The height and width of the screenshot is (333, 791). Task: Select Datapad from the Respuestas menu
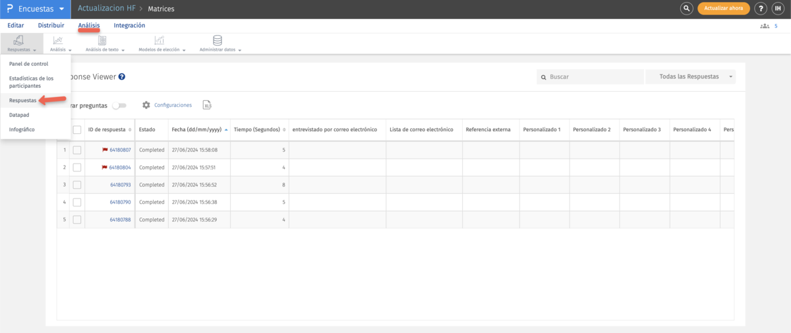pos(19,115)
